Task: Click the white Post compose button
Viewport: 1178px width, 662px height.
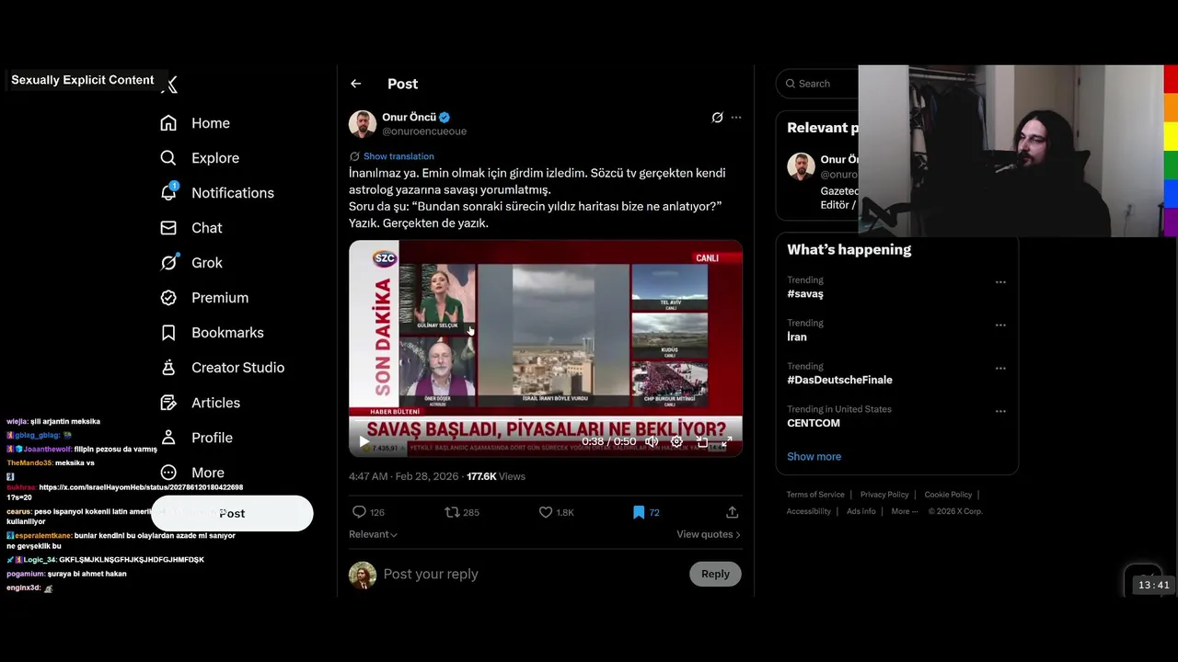Action: coord(232,514)
